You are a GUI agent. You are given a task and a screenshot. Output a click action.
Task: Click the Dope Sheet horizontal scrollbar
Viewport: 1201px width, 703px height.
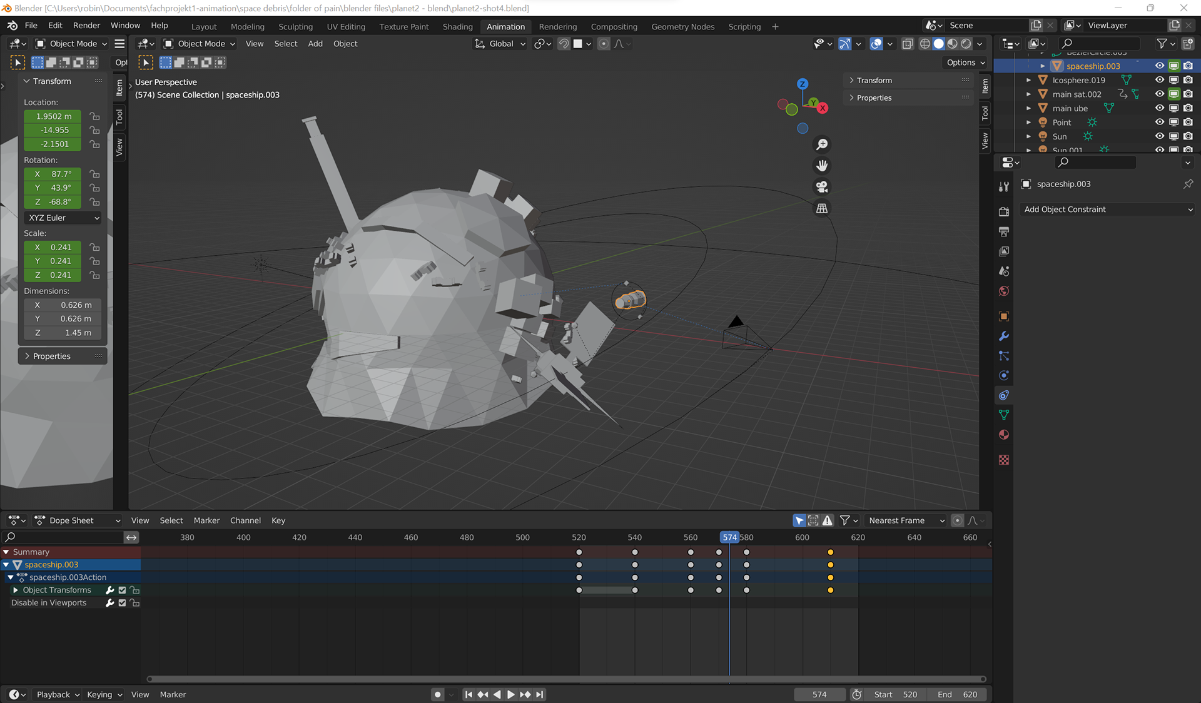tap(566, 679)
